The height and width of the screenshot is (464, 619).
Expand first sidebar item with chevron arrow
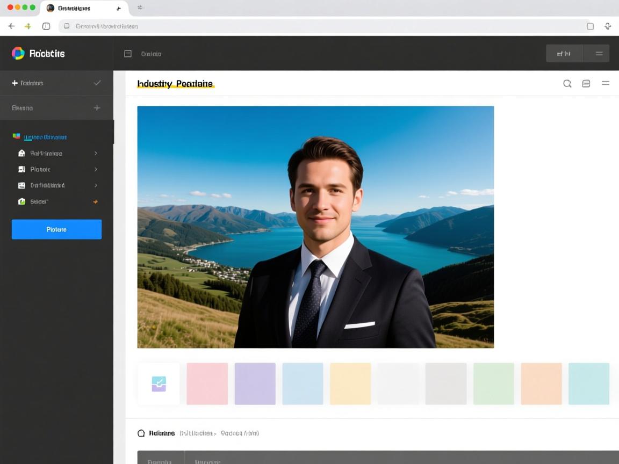[x=96, y=153]
